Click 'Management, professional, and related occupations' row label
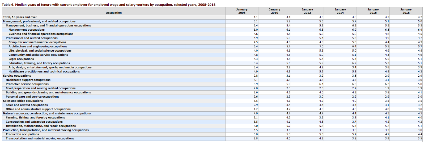This screenshot has width=425, height=142. coord(39,21)
